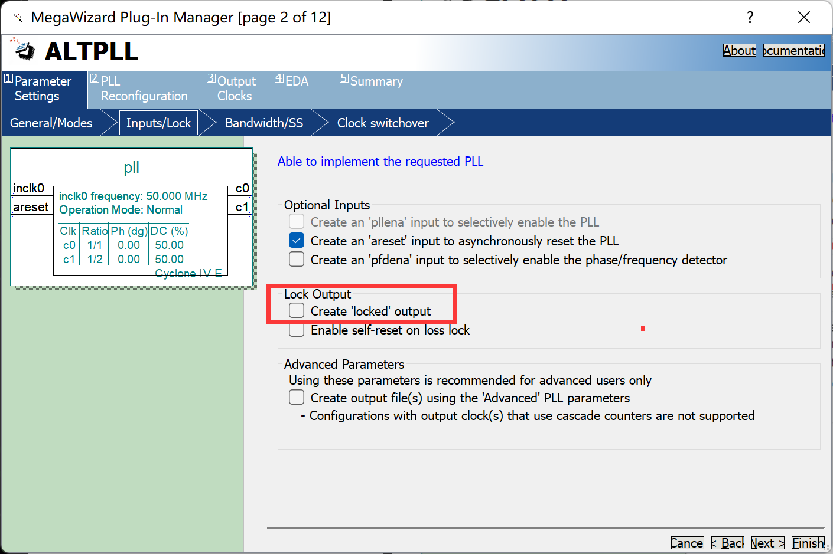The height and width of the screenshot is (554, 833).
Task: Uncheck the 'areset' input checkbox
Action: pyautogui.click(x=297, y=241)
